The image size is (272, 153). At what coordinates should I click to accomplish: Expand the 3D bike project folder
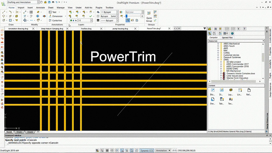point(221,62)
